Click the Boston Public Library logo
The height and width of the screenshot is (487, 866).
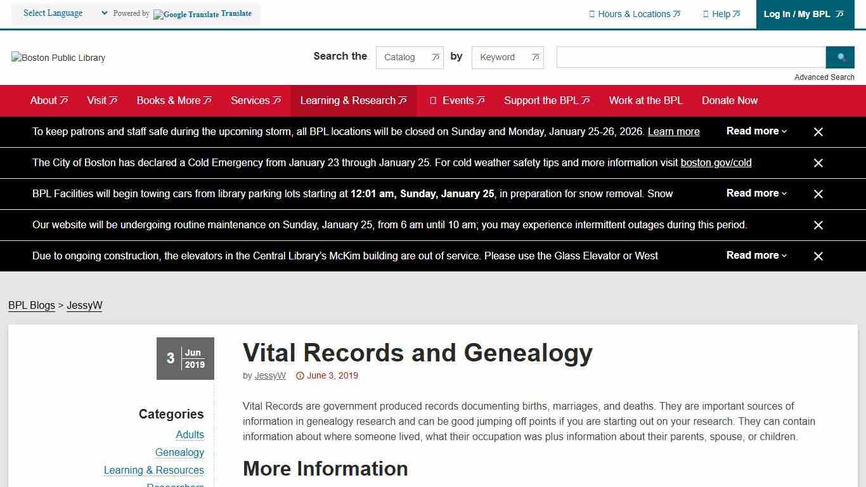click(x=58, y=58)
